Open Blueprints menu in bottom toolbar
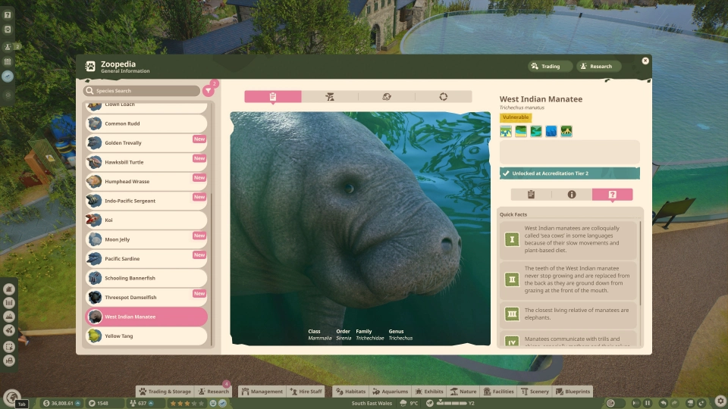This screenshot has width=728, height=409. coord(573,392)
